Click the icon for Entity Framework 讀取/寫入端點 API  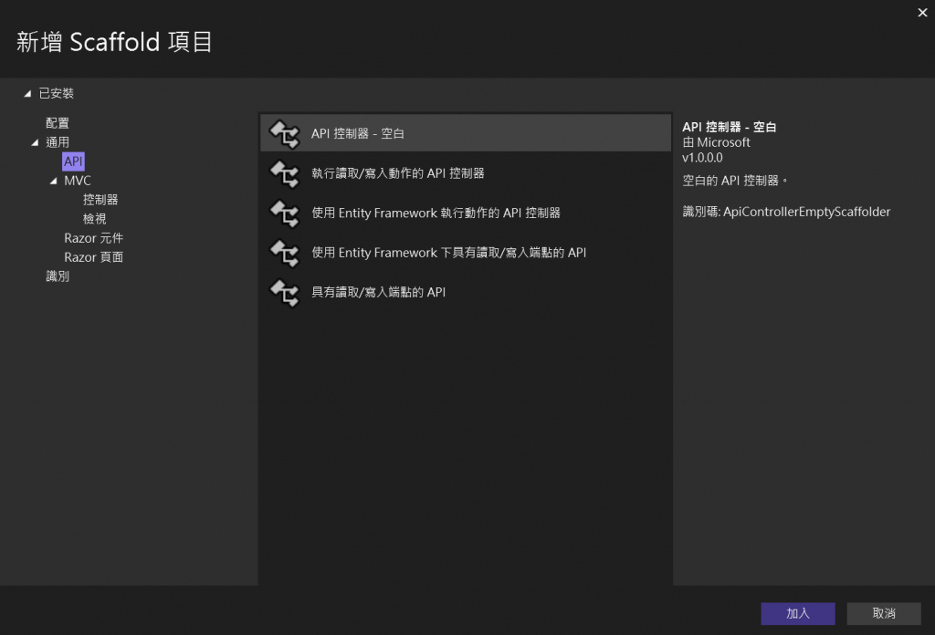click(x=285, y=253)
